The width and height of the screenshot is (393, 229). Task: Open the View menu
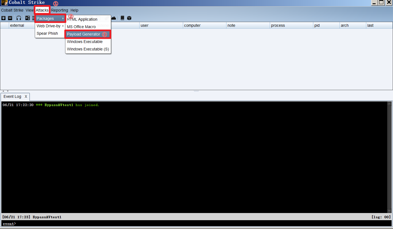30,10
